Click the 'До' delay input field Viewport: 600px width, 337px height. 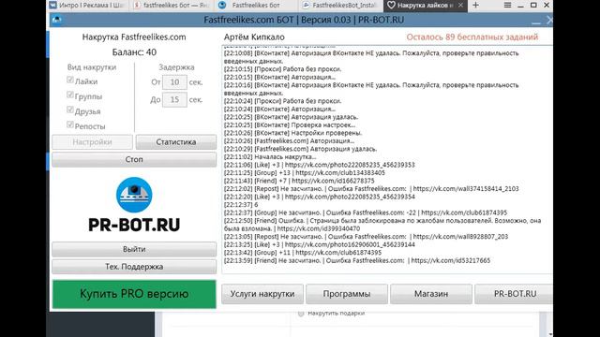pos(174,100)
